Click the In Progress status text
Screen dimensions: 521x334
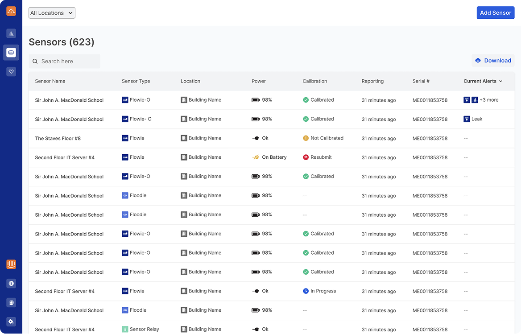click(323, 291)
